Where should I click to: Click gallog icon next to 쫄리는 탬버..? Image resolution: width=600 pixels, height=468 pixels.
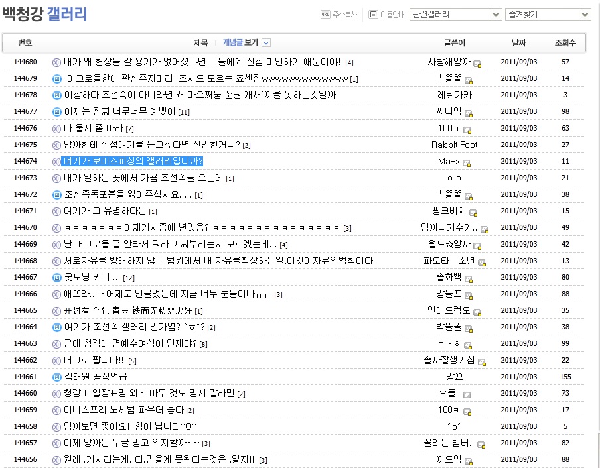click(x=481, y=445)
